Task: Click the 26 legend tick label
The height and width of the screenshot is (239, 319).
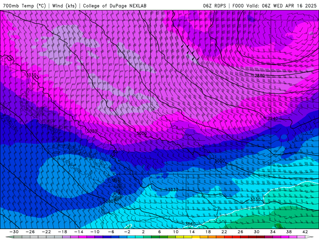Action: coord(240,232)
